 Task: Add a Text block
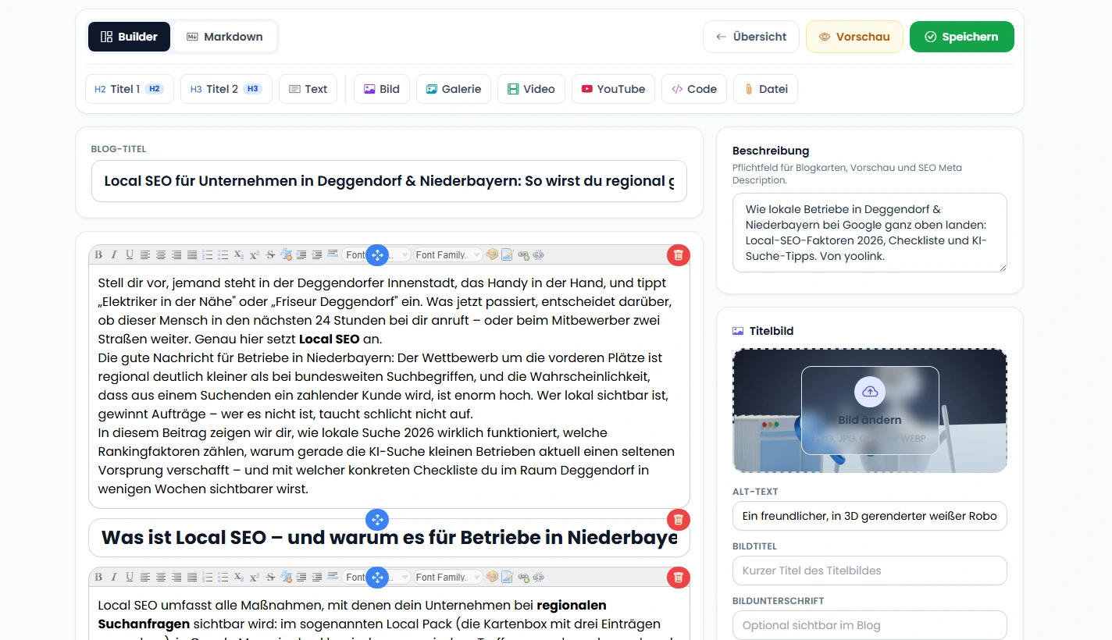click(x=308, y=89)
